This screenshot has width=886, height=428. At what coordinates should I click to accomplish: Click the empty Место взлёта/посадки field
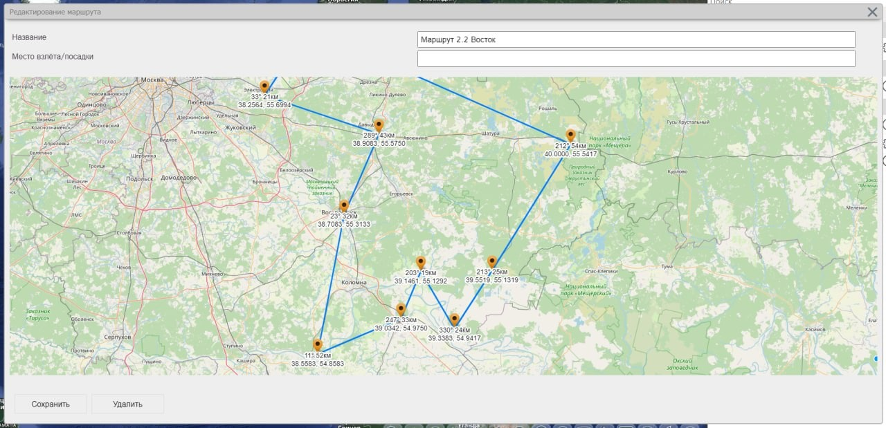[636, 59]
